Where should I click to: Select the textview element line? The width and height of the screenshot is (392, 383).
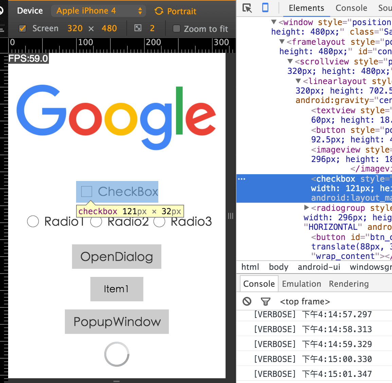352,115
